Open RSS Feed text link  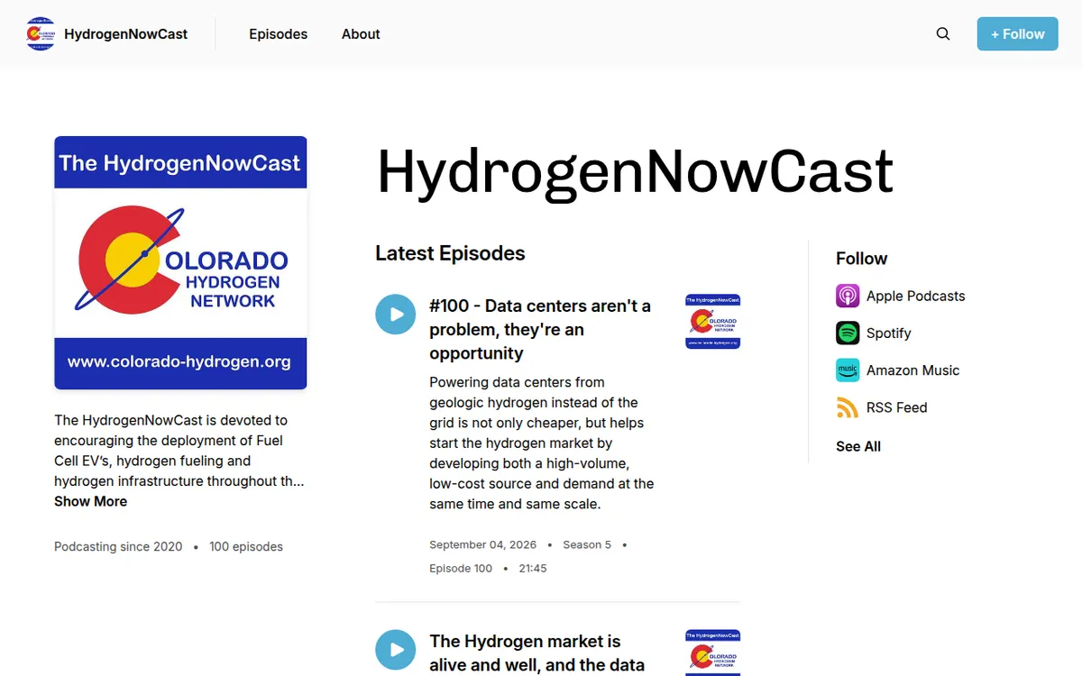tap(896, 407)
